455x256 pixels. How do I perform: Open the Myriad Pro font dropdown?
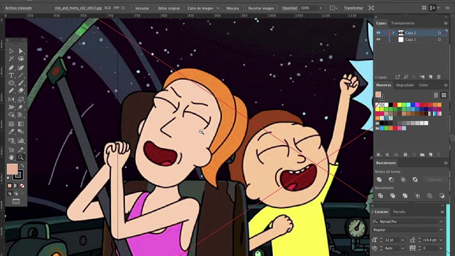441,222
